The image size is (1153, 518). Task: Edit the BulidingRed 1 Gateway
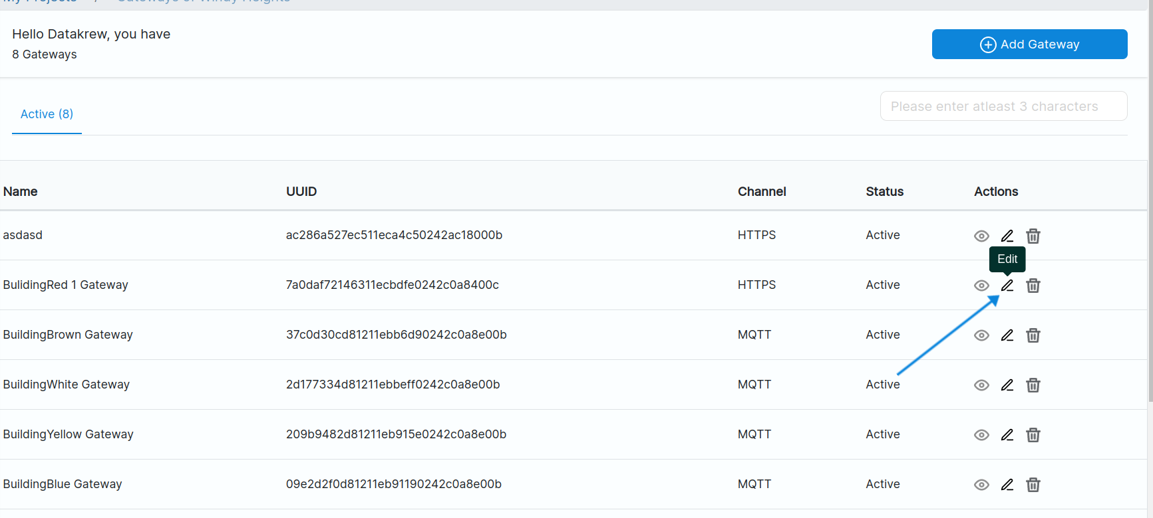click(x=1007, y=286)
